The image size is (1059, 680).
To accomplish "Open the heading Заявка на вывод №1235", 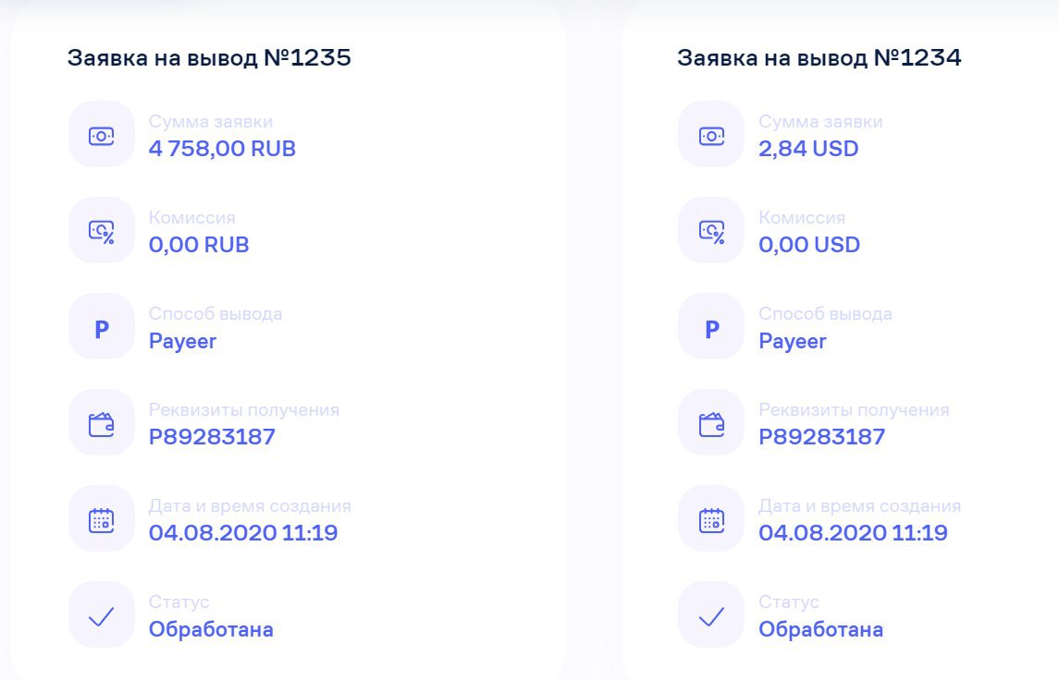I will (209, 58).
